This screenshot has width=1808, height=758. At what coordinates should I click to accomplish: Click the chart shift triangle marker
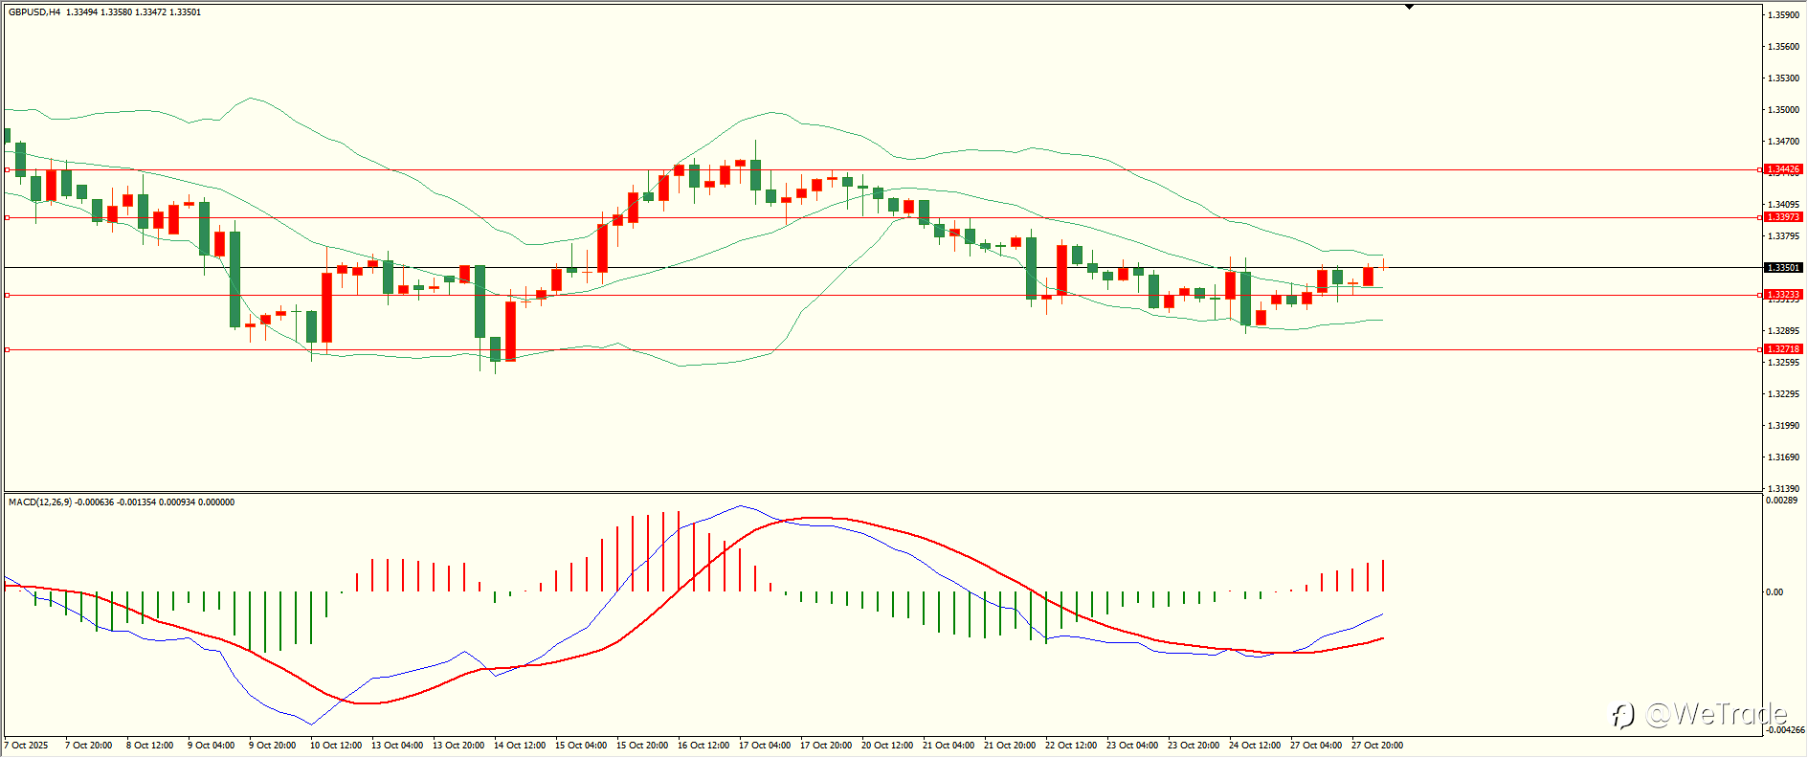click(x=1409, y=7)
